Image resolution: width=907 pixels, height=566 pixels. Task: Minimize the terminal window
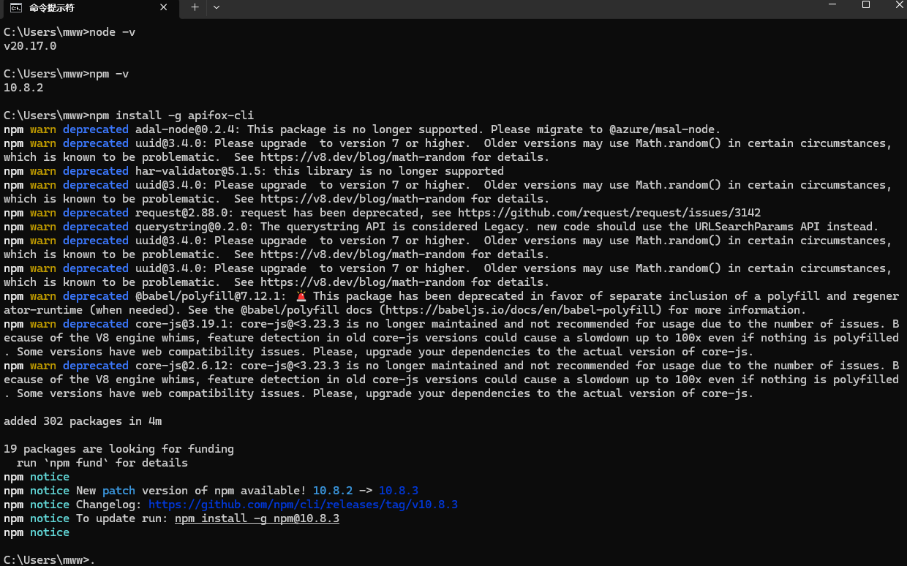(x=832, y=5)
